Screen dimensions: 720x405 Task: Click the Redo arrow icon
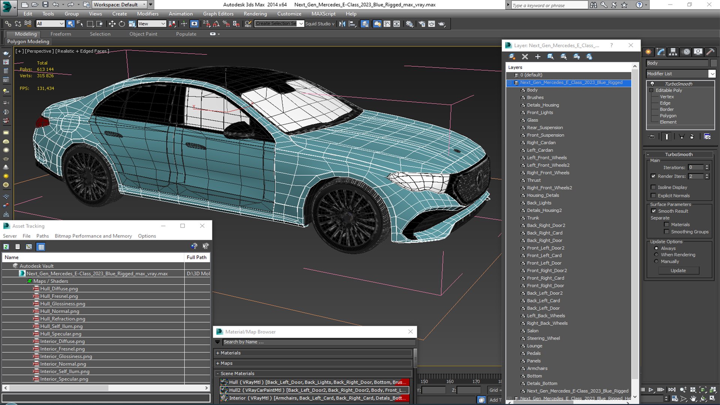tap(70, 4)
